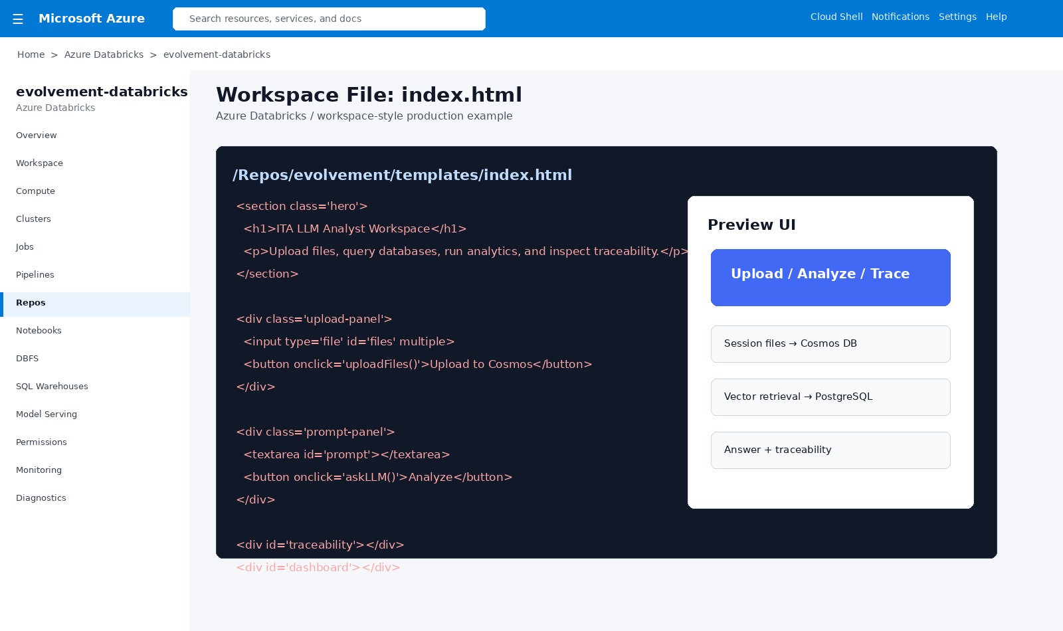Click Answer + traceability card

[830, 450]
